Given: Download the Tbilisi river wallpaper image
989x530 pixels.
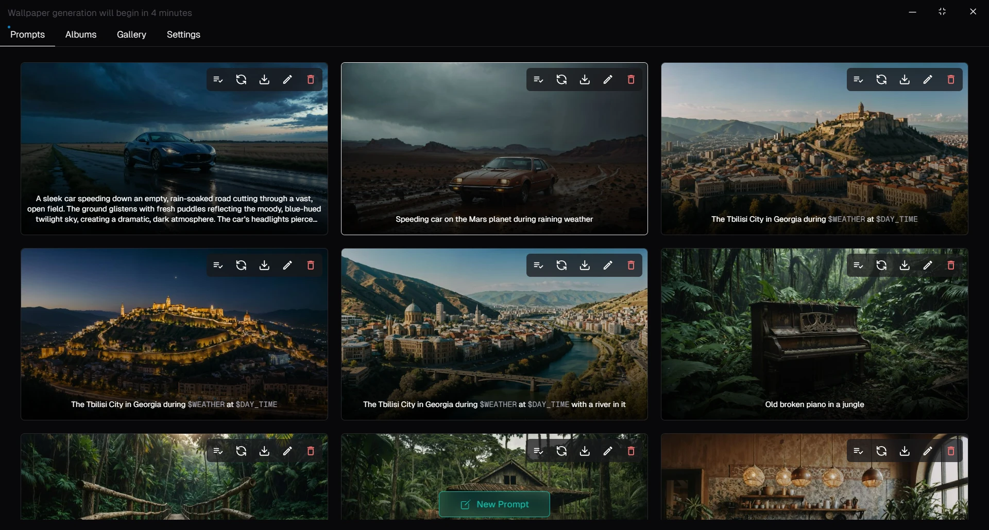Looking at the screenshot, I should click(x=585, y=266).
